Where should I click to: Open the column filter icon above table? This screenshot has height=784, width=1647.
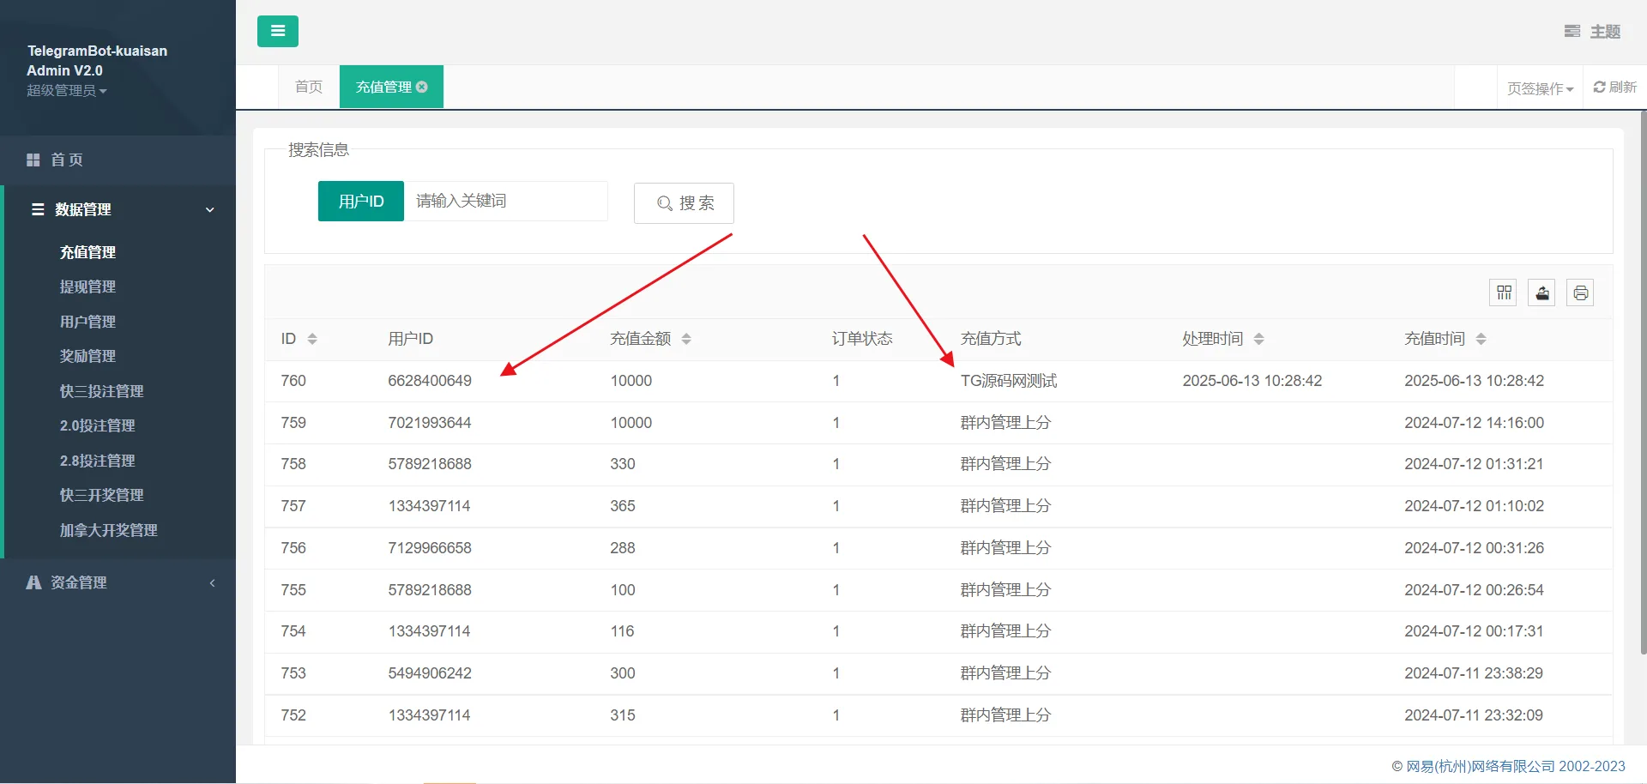(x=1504, y=293)
